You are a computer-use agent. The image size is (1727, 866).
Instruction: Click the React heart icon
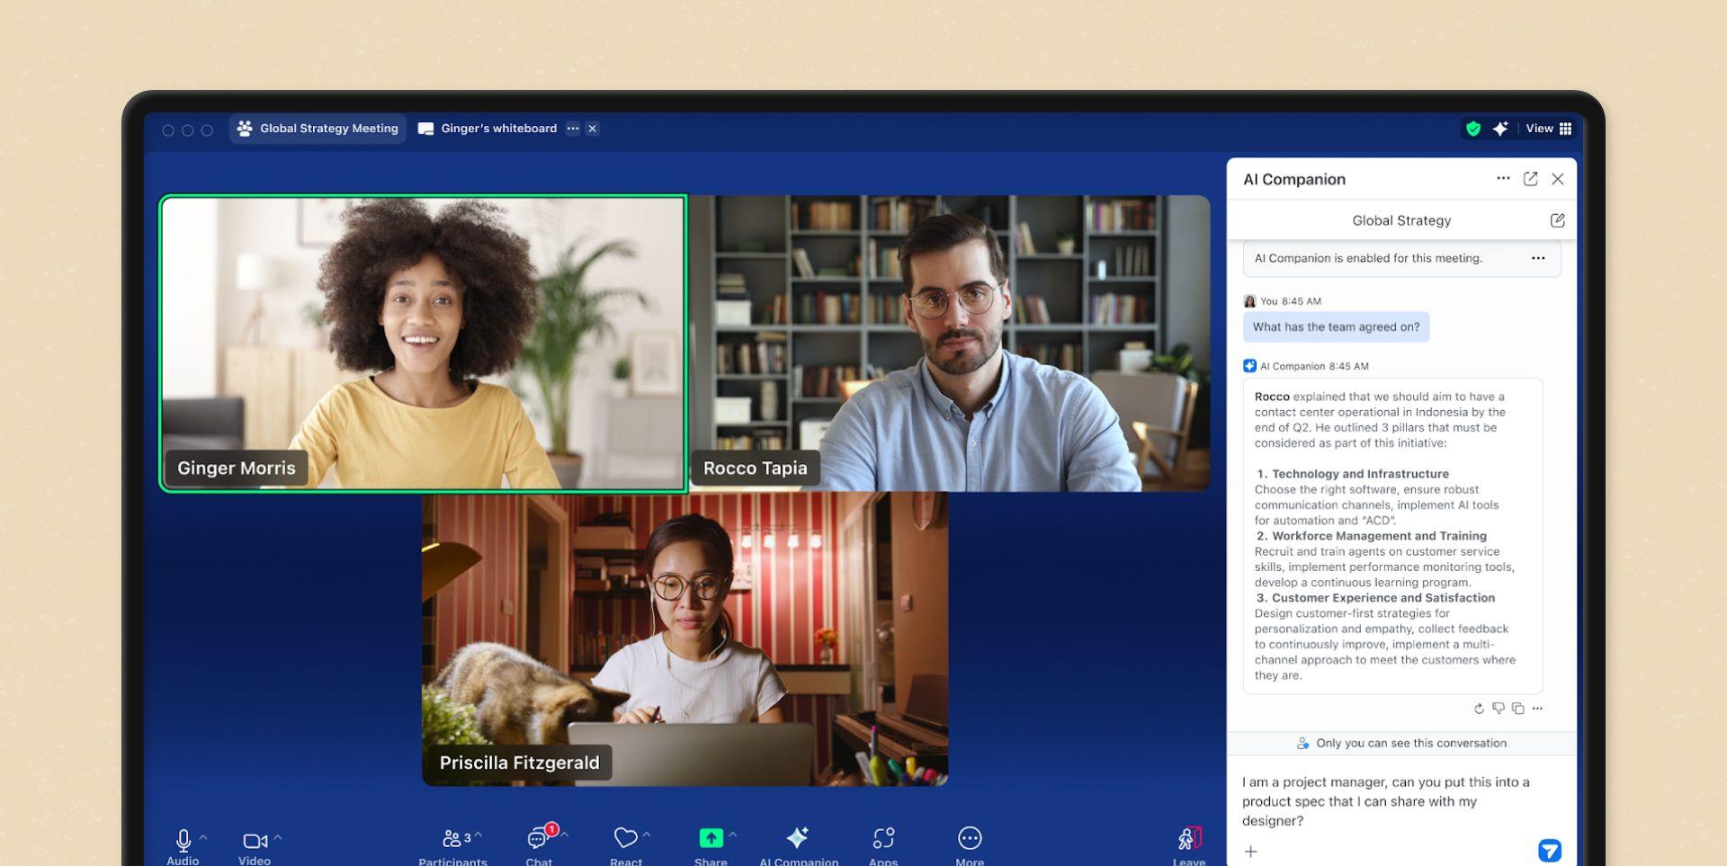click(624, 838)
